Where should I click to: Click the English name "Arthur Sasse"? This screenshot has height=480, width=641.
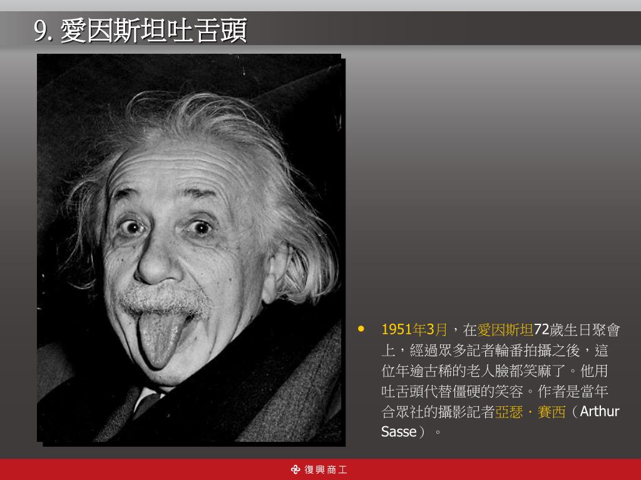click(x=500, y=421)
